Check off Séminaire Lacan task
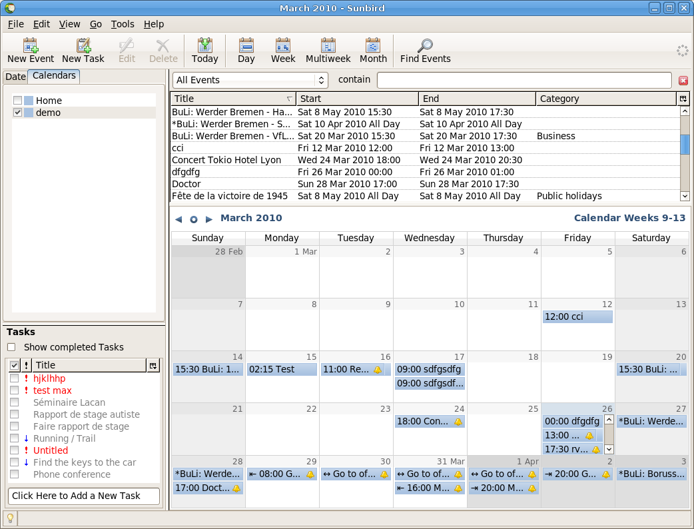Screen dimensions: 694x529 [x=14, y=402]
